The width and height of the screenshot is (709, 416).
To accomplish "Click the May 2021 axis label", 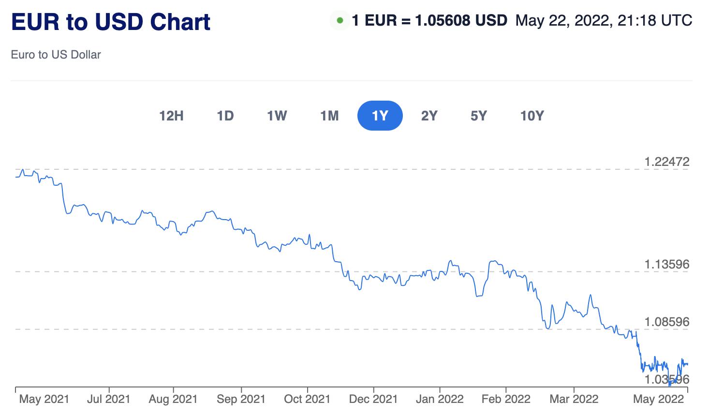I will [x=44, y=400].
